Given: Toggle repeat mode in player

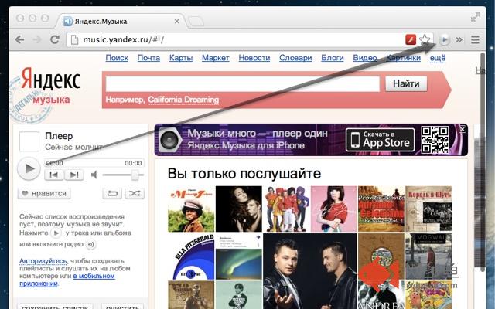Looking at the screenshot, I should pos(112,193).
